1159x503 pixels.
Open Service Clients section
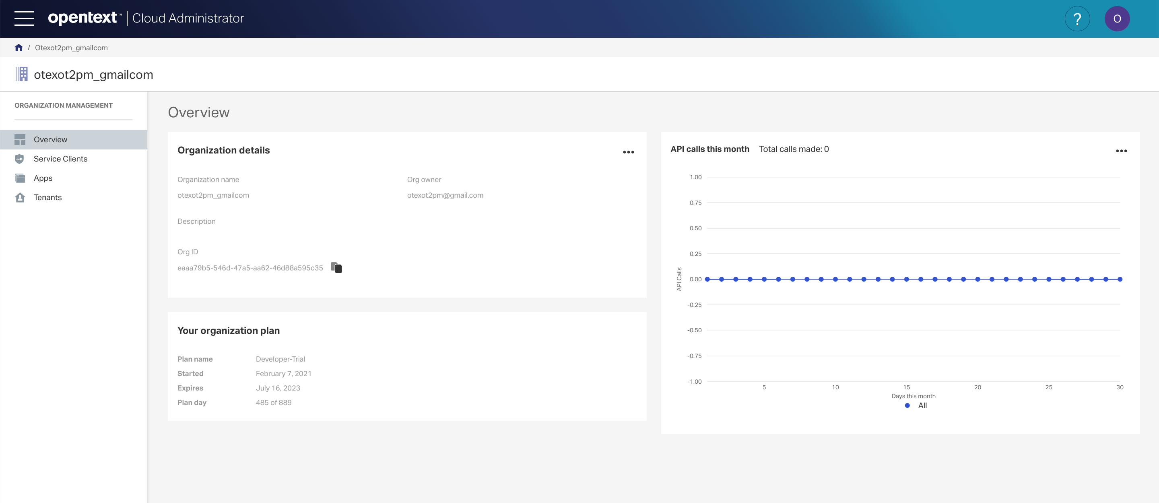74,159
